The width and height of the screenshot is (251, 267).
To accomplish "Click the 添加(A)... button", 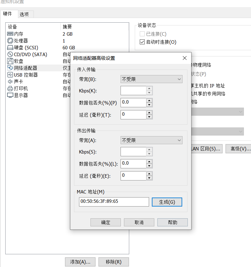I will [80, 262].
